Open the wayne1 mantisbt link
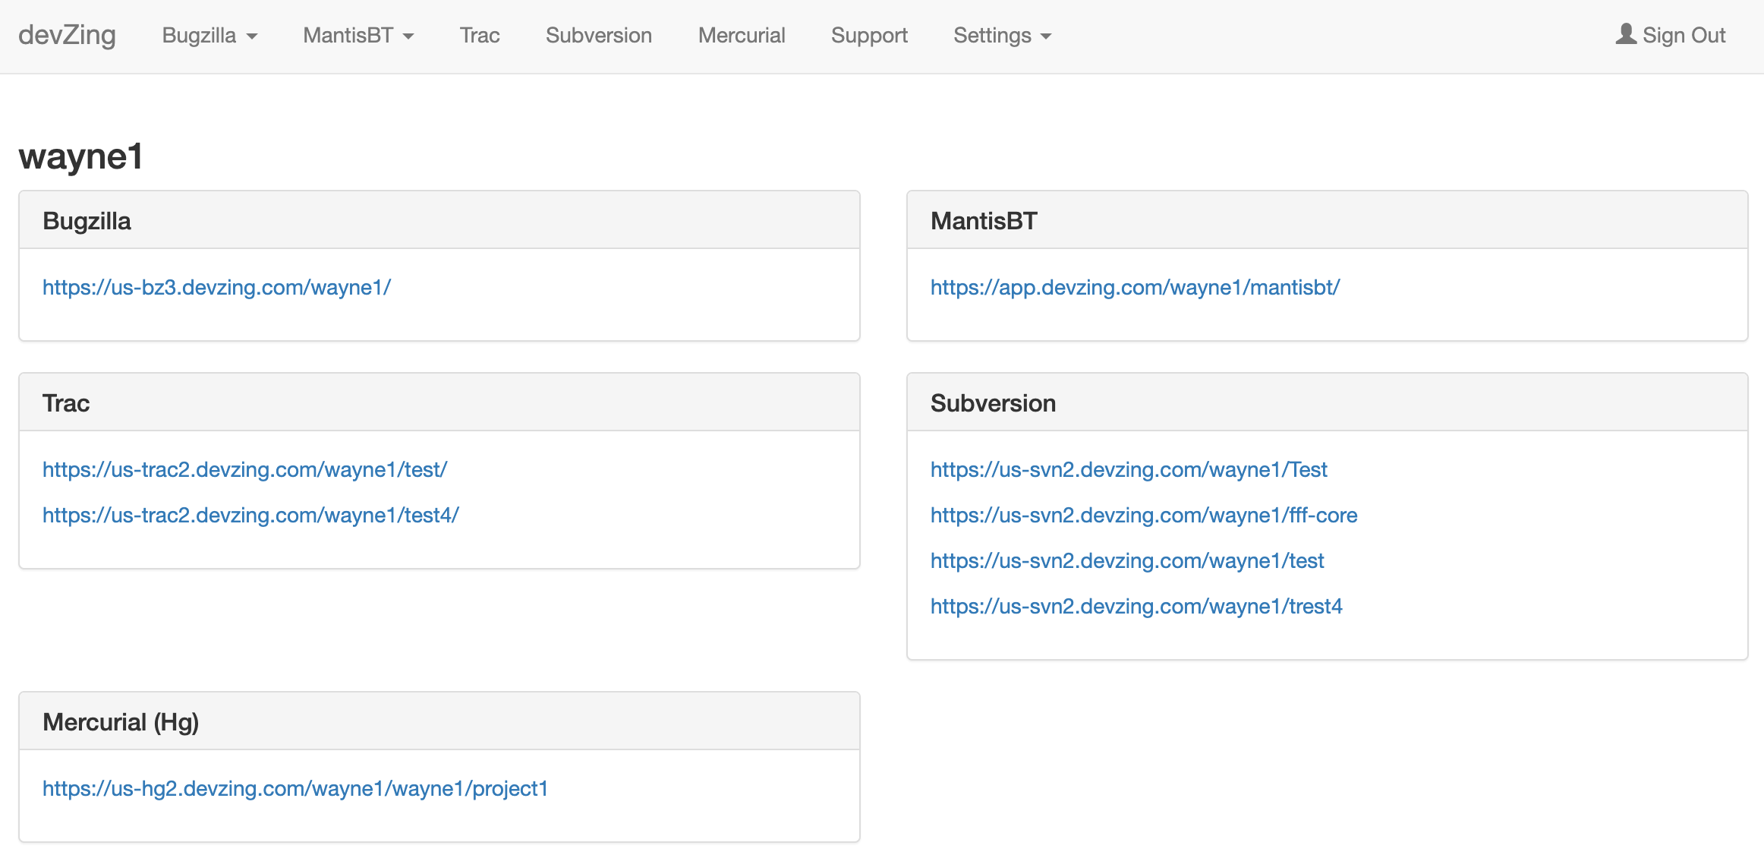Screen dimensions: 1764x855 click(1135, 288)
